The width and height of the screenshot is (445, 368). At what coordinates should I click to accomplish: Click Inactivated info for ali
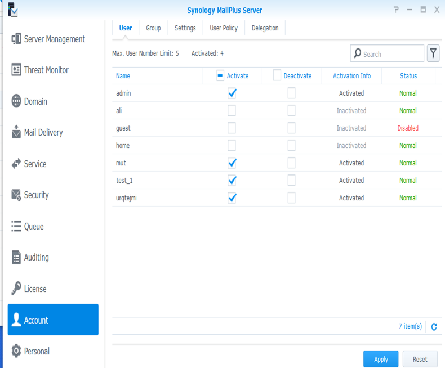coord(351,111)
